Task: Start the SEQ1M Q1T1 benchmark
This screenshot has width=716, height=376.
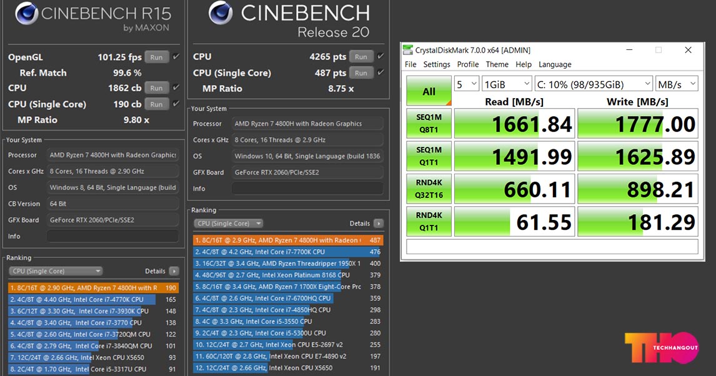Action: [x=429, y=156]
